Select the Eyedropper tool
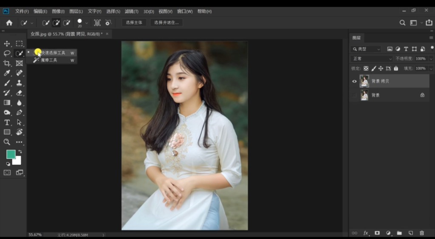 pos(7,73)
